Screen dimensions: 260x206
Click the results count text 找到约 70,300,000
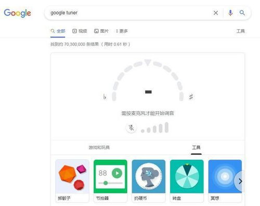pyautogui.click(x=90, y=44)
